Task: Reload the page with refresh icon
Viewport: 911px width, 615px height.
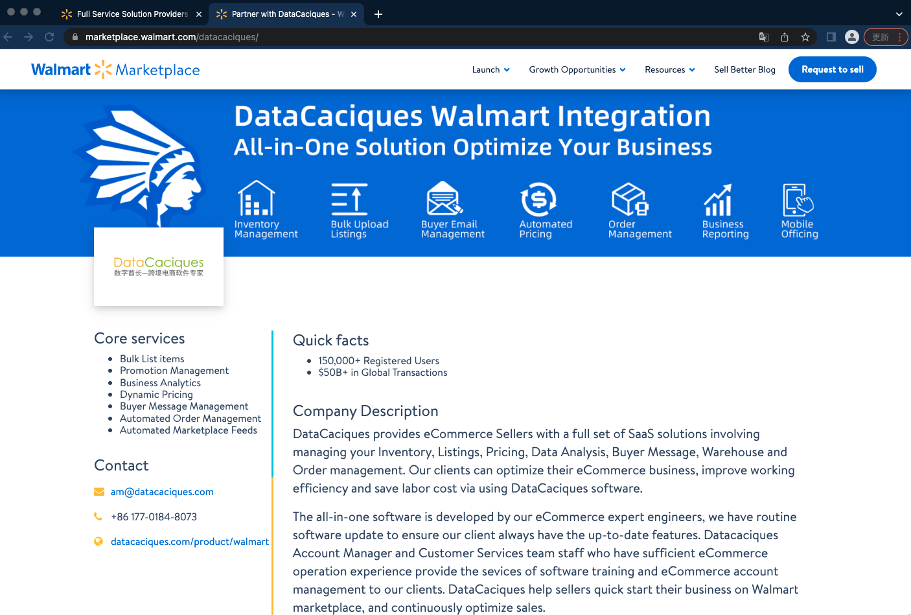Action: coord(49,37)
